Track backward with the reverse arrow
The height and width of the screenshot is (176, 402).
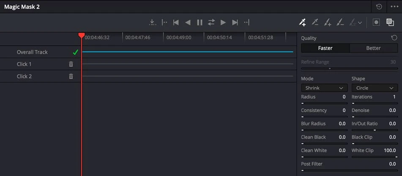[188, 22]
